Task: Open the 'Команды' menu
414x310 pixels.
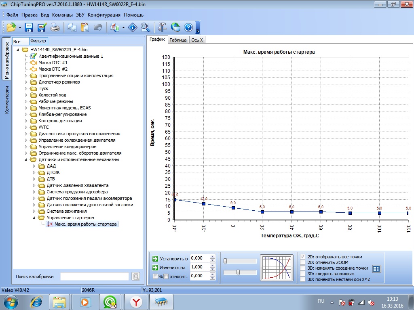Action: coord(62,15)
